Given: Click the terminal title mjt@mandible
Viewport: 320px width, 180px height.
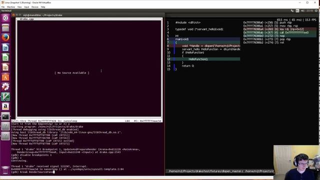Looking at the screenshot, I should (42, 15).
